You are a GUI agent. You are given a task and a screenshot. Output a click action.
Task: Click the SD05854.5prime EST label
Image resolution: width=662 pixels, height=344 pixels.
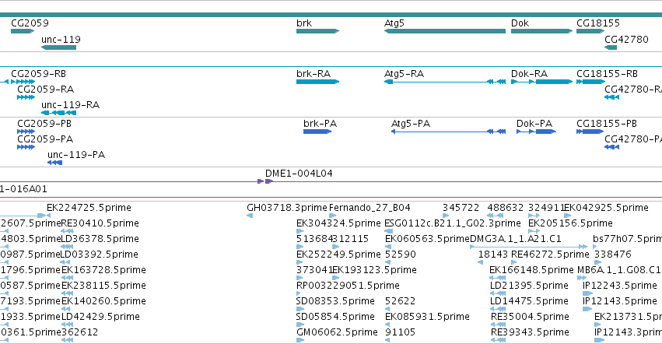tap(335, 317)
